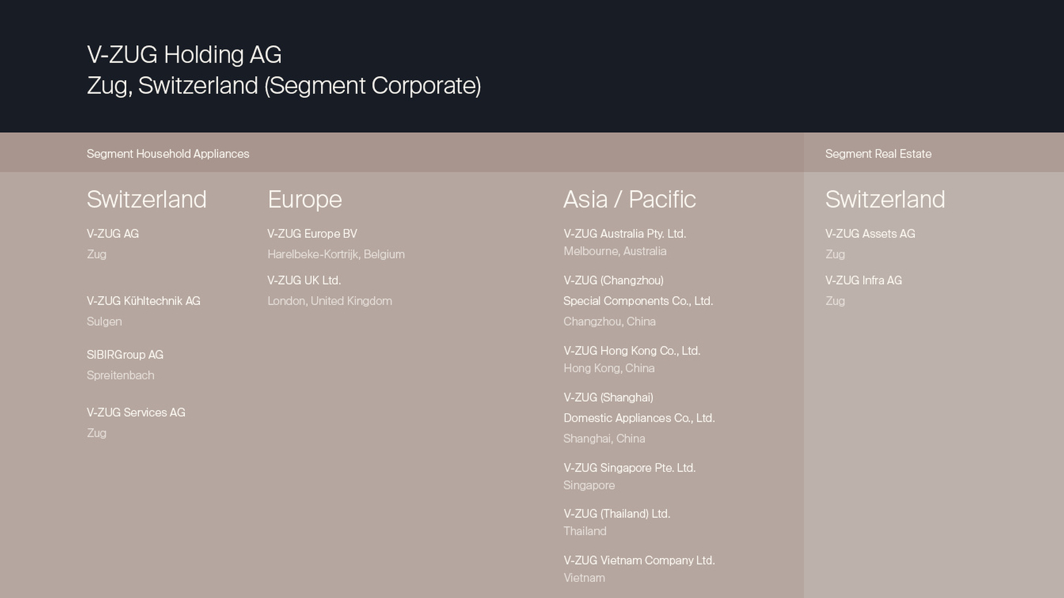Click Zug location under V-ZUG Infra AG
This screenshot has height=598, width=1064.
835,301
